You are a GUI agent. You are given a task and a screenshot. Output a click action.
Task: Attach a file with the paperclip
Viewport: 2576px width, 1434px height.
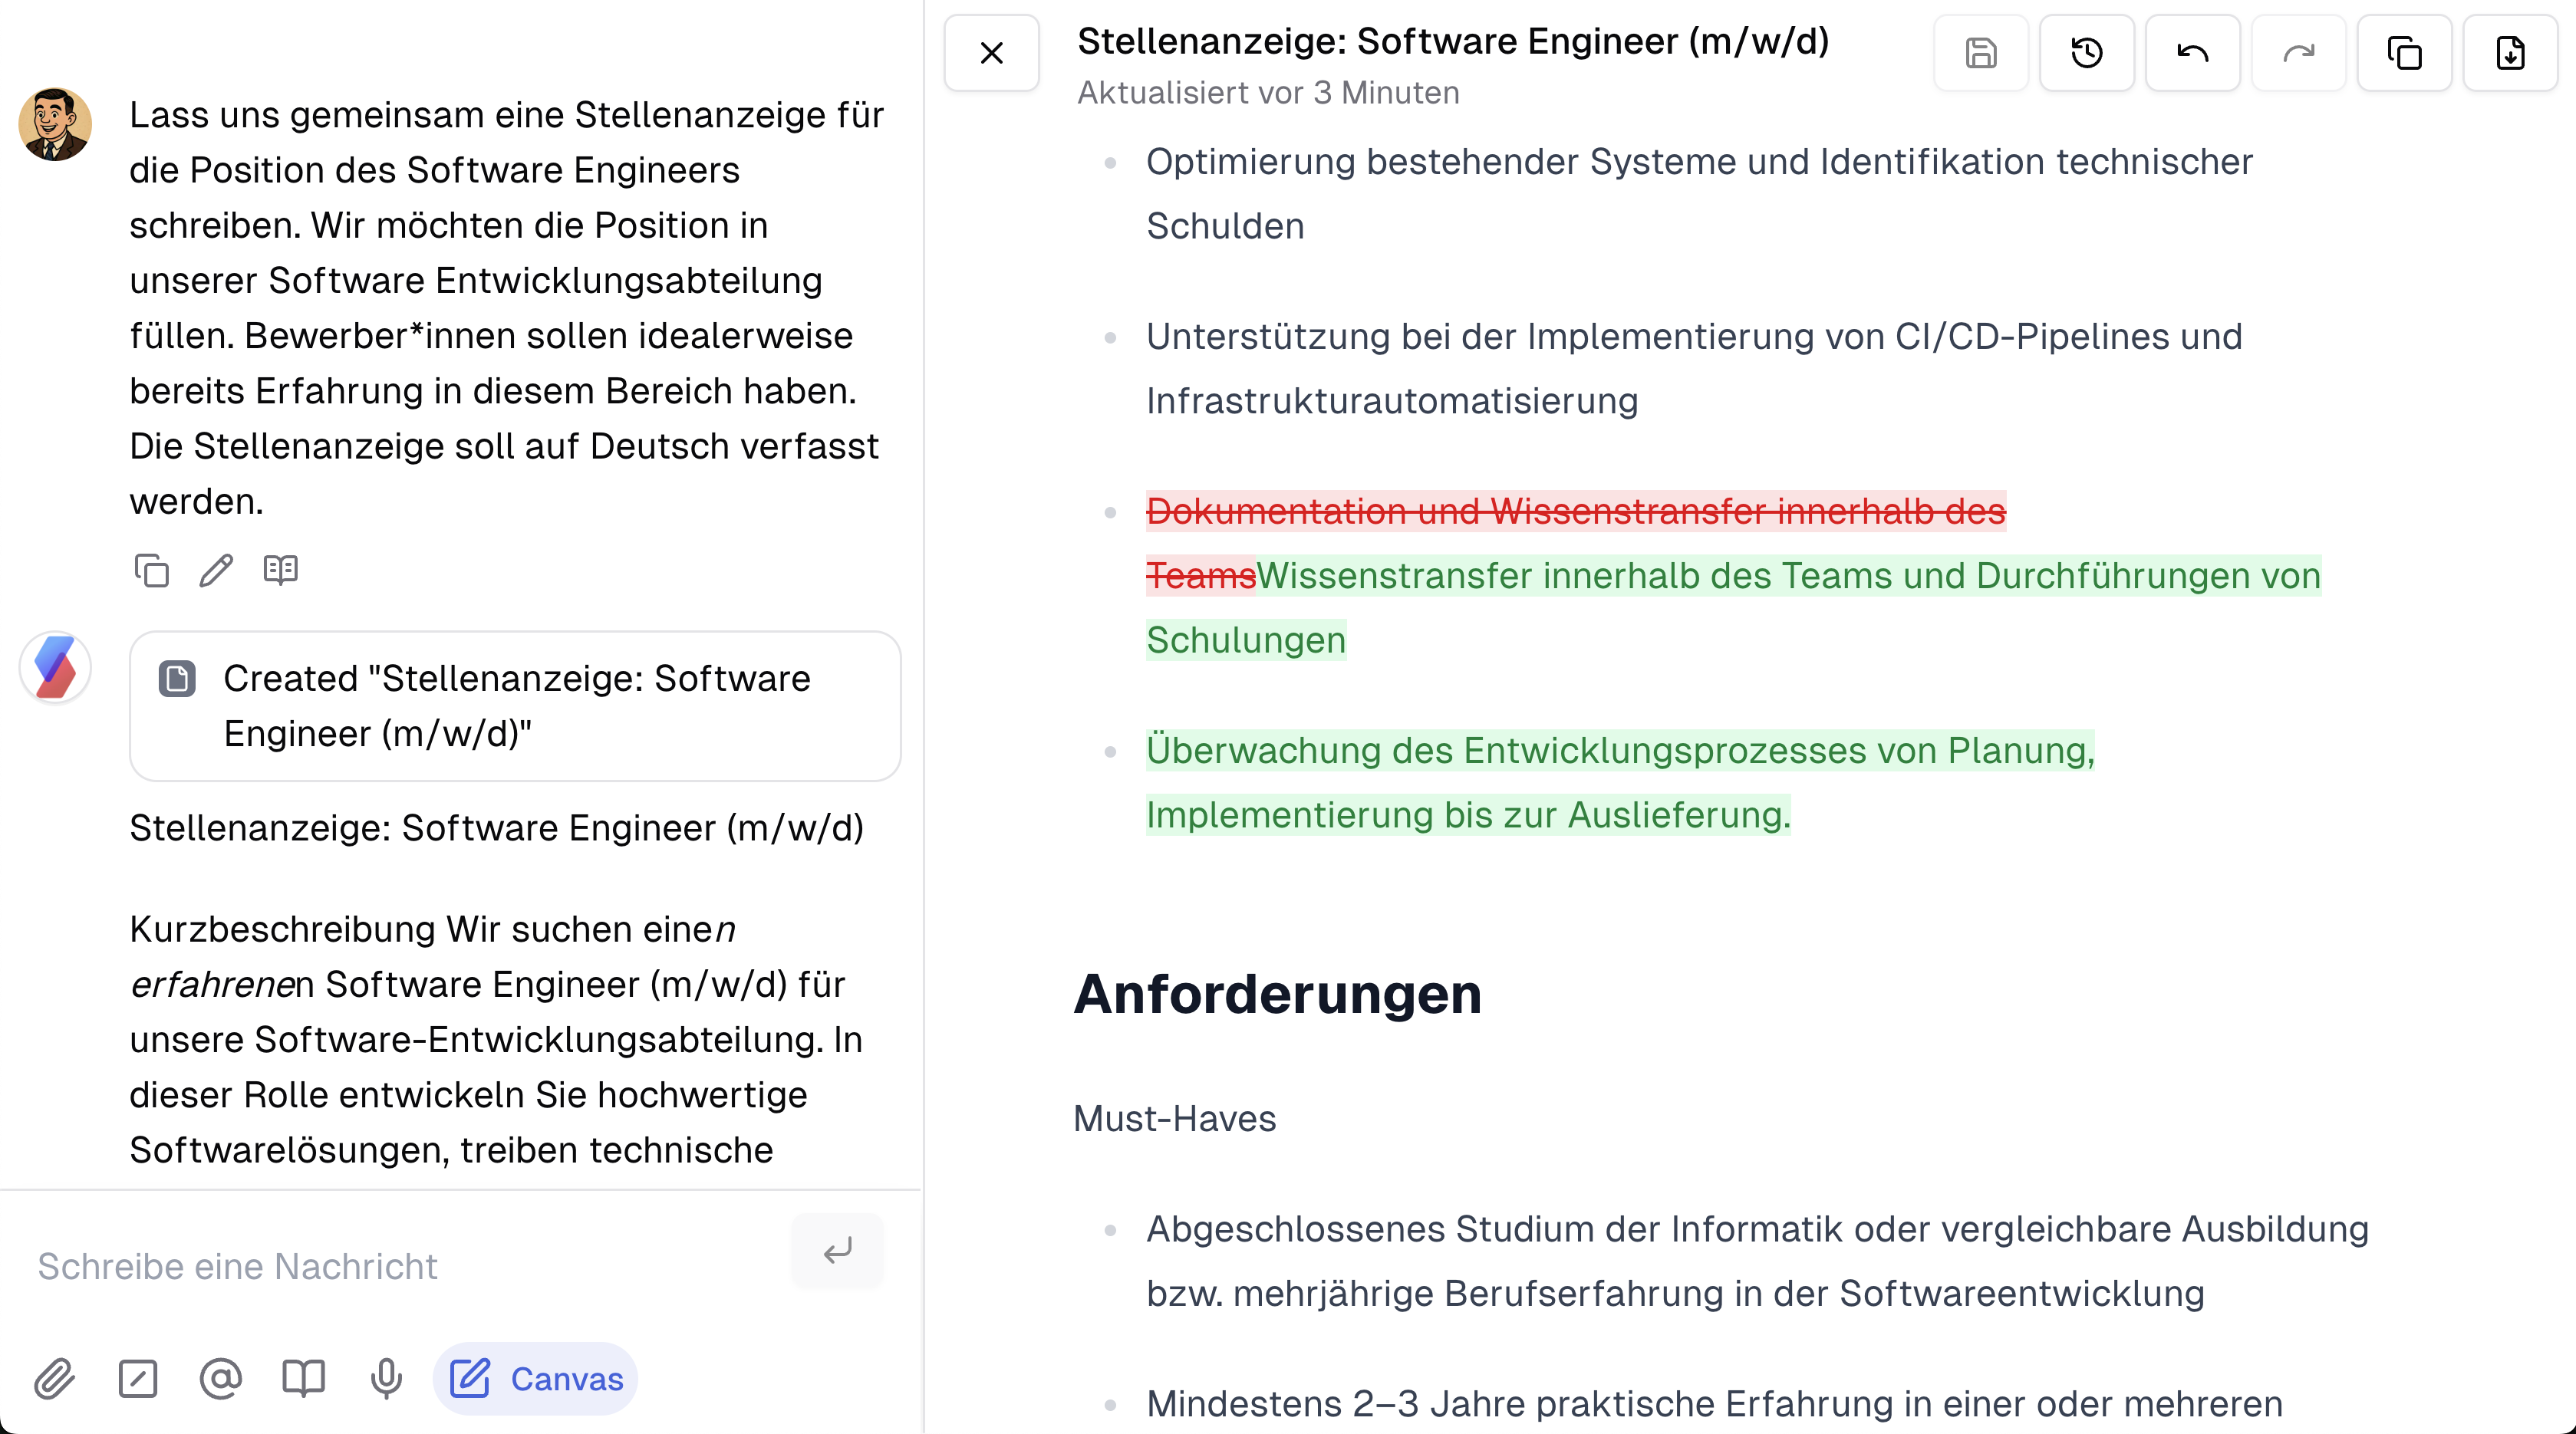55,1379
